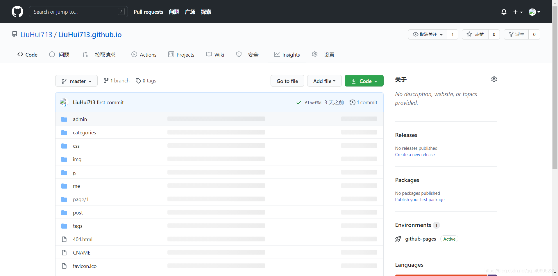The width and height of the screenshot is (558, 276).
Task: Click Publish your first package
Action: pos(420,200)
